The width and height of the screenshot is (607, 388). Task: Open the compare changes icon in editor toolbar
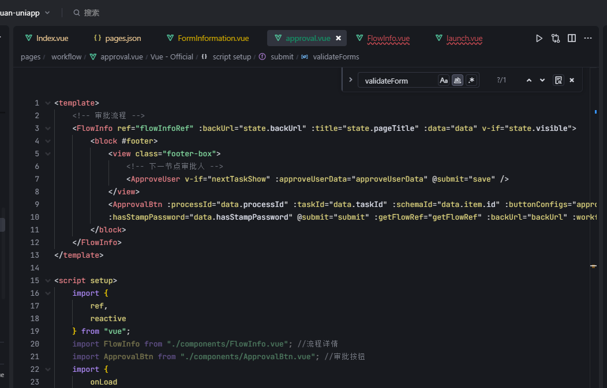pos(555,38)
